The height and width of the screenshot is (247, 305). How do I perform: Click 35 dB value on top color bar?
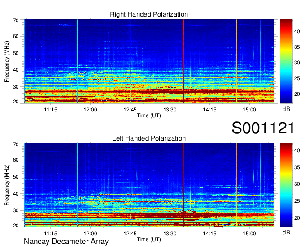tap(297, 47)
